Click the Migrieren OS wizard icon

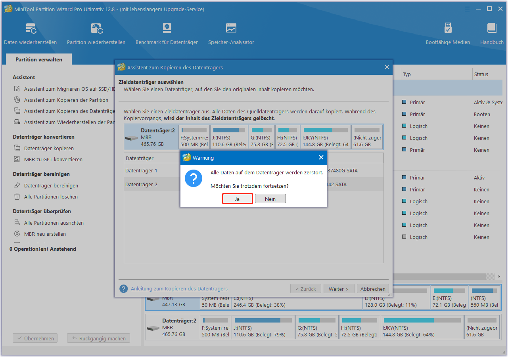click(x=17, y=89)
